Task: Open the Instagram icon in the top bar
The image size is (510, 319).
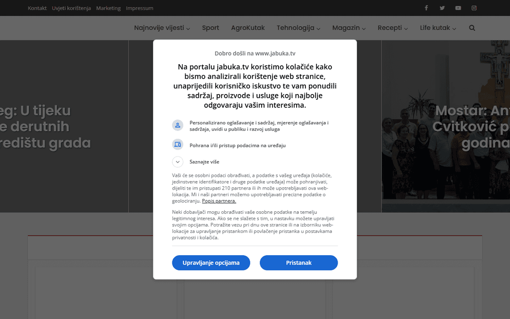Action: click(474, 8)
